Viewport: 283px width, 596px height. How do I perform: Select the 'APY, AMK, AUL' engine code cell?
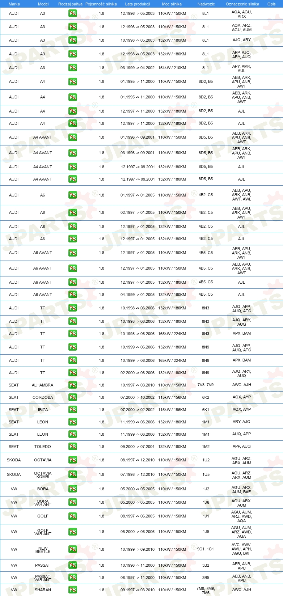tap(241, 68)
